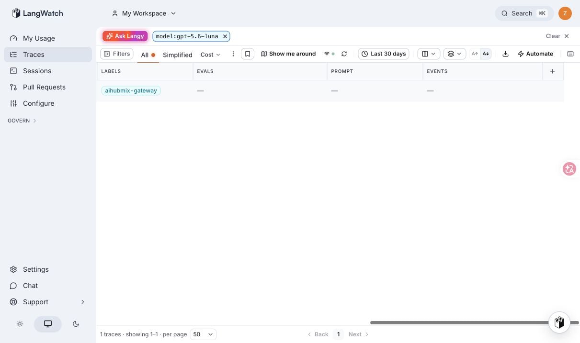Screen dimensions: 580x343
Task: Click Next pagination button
Action: pyautogui.click(x=359, y=334)
